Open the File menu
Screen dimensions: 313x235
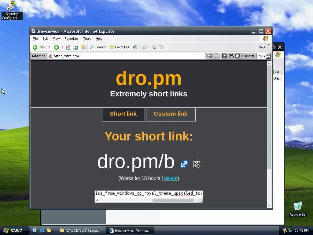tap(35, 39)
